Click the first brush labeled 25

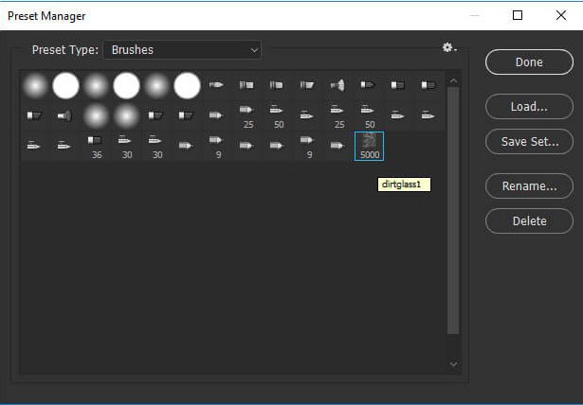click(x=247, y=115)
